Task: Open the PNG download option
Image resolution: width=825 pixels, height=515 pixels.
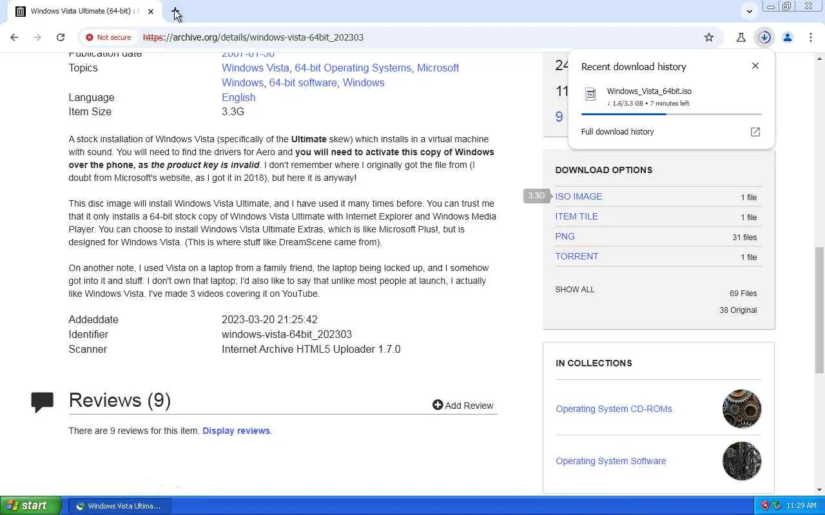Action: point(565,236)
